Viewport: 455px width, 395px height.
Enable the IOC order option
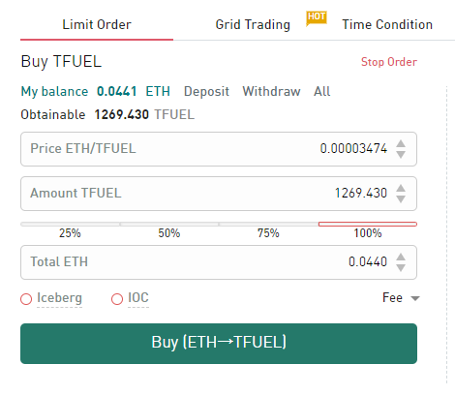coord(117,299)
